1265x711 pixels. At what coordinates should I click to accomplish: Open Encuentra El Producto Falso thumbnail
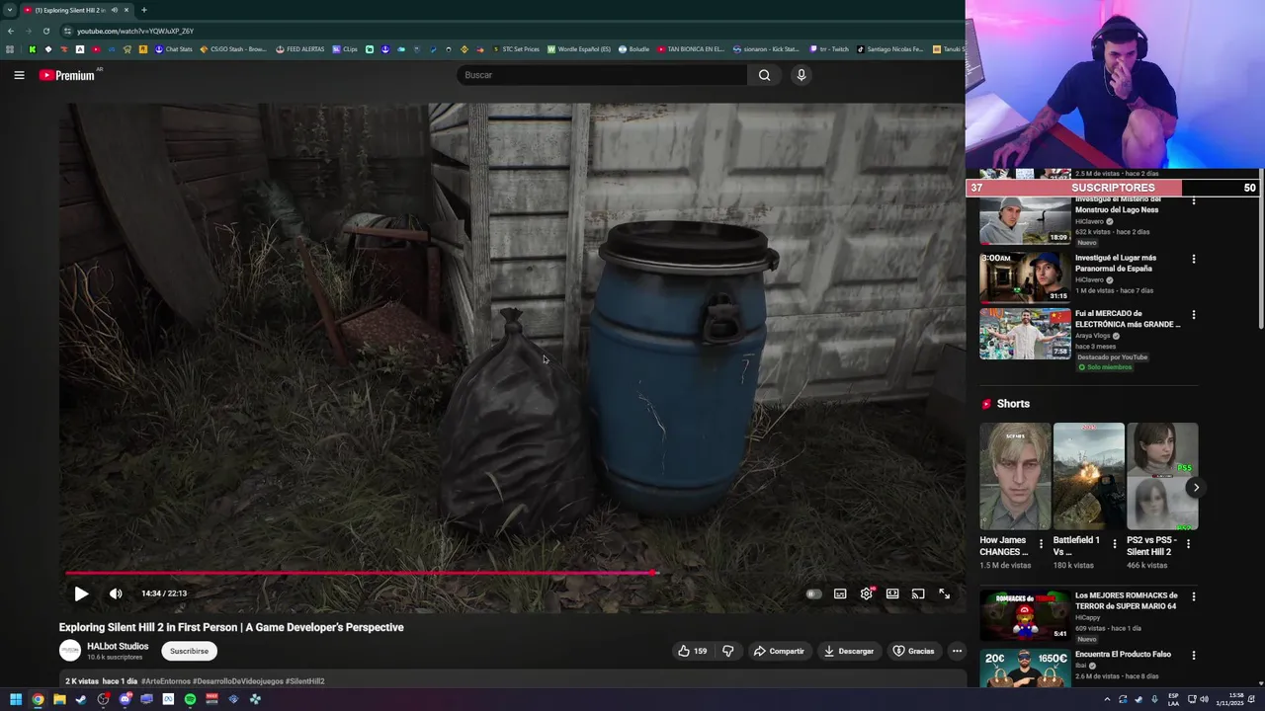point(1025,669)
